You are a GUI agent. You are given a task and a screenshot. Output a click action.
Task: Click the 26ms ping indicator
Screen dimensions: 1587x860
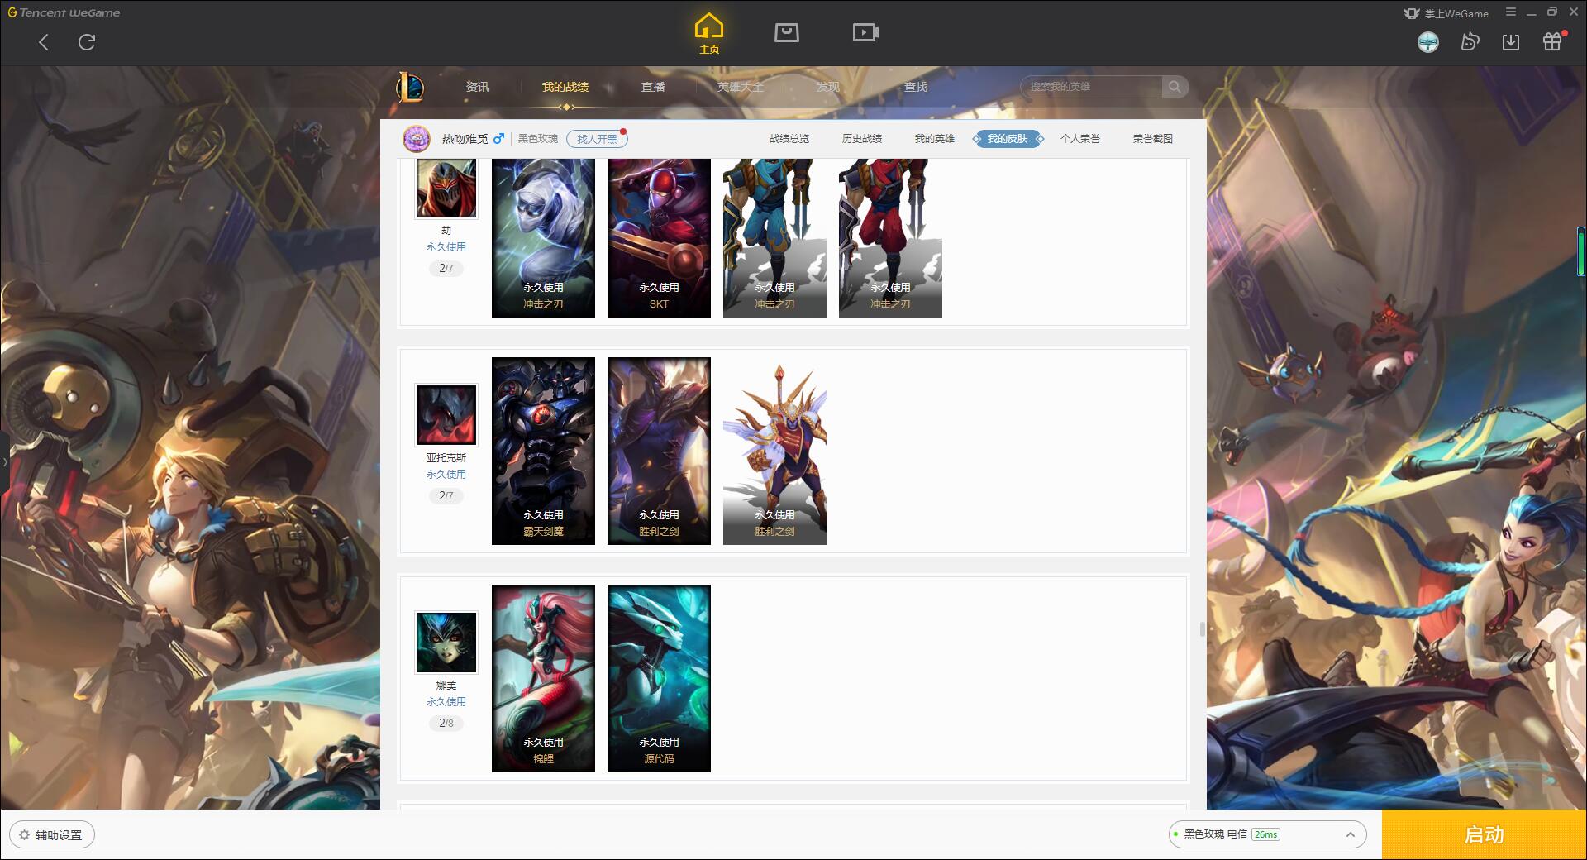pos(1265,834)
